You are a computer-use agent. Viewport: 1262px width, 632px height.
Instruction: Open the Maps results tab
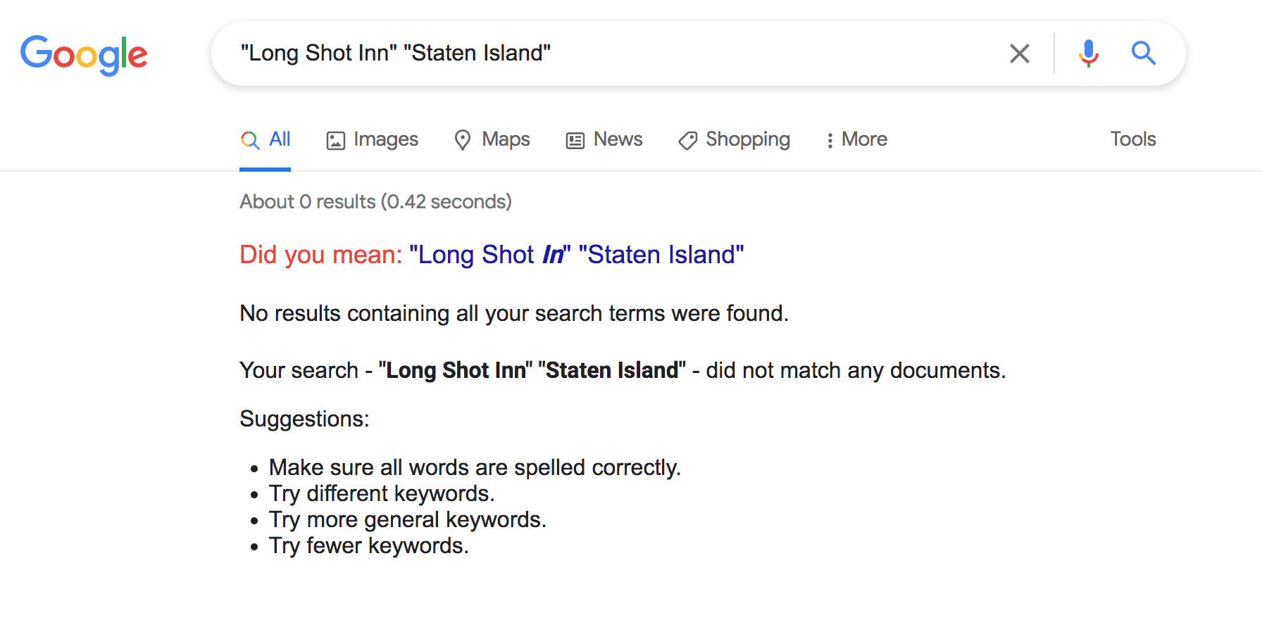point(506,139)
